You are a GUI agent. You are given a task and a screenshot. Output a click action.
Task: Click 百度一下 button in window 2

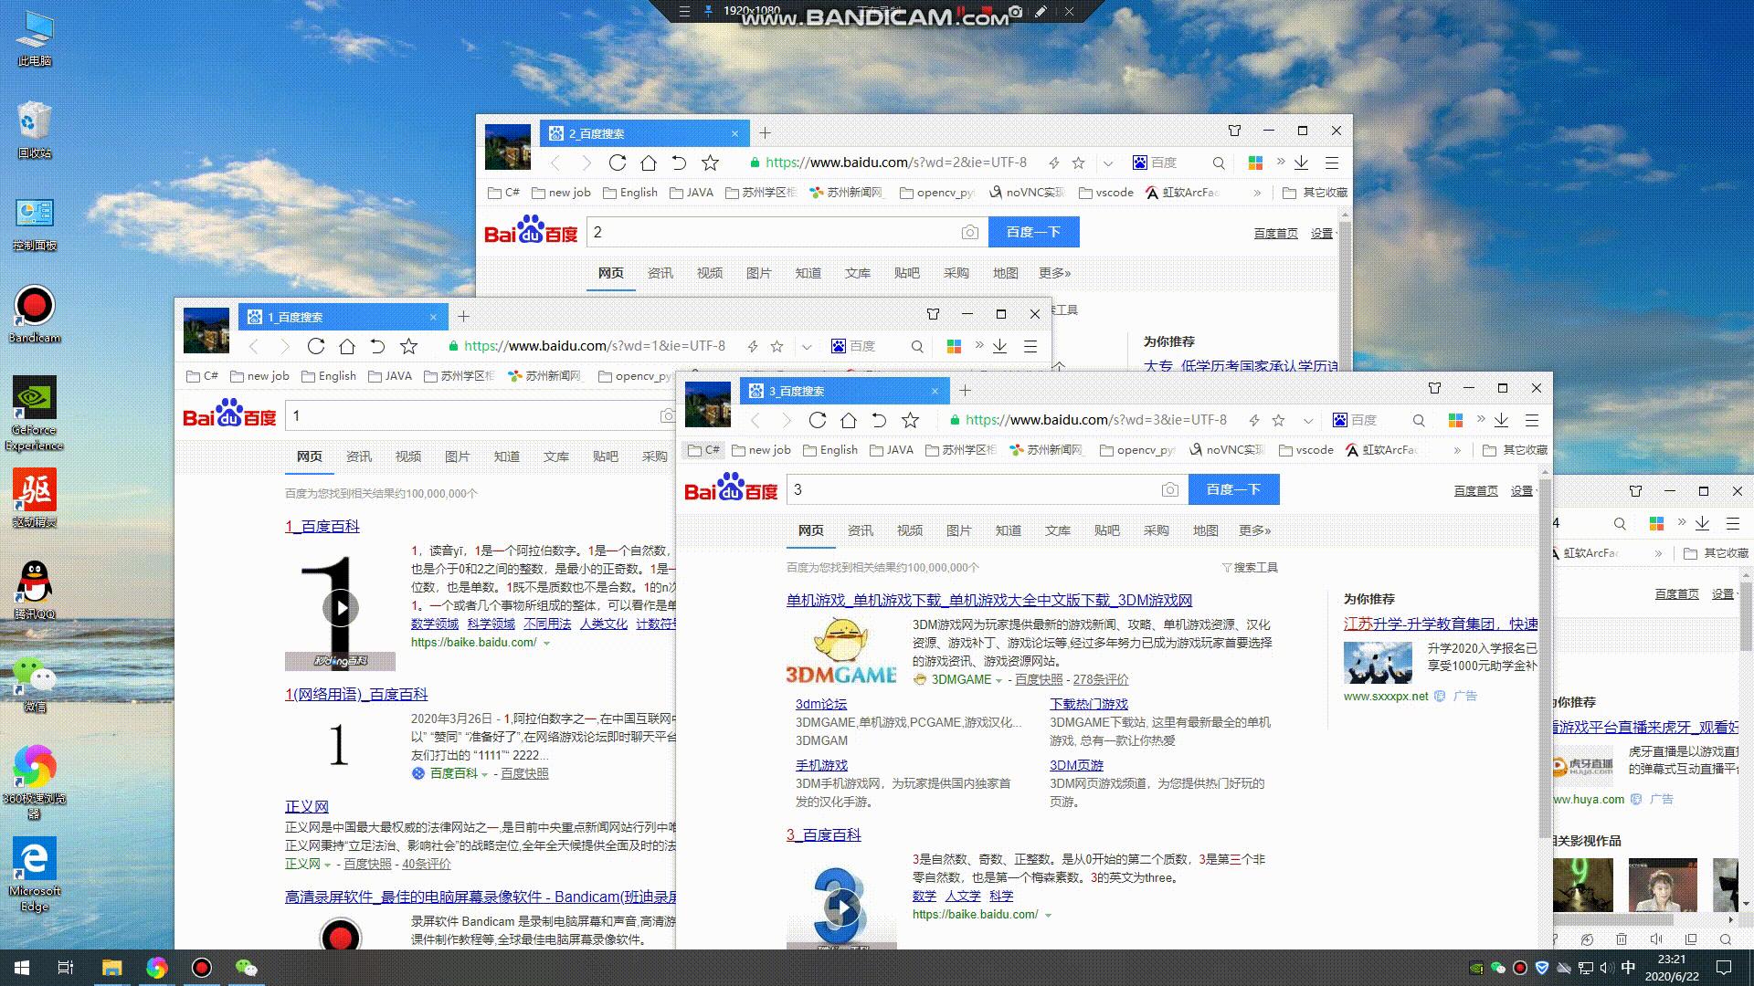pyautogui.click(x=1033, y=232)
